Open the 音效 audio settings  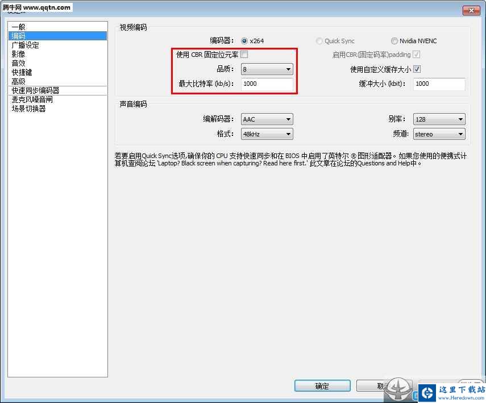18,63
